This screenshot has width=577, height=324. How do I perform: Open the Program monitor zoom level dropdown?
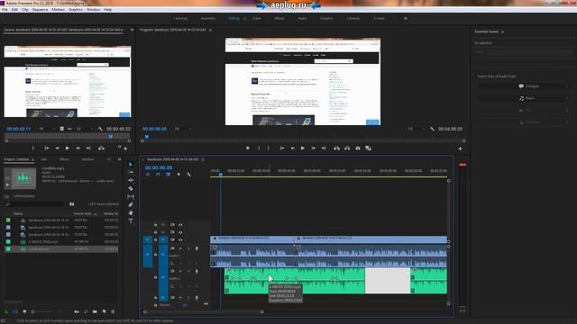pos(182,129)
